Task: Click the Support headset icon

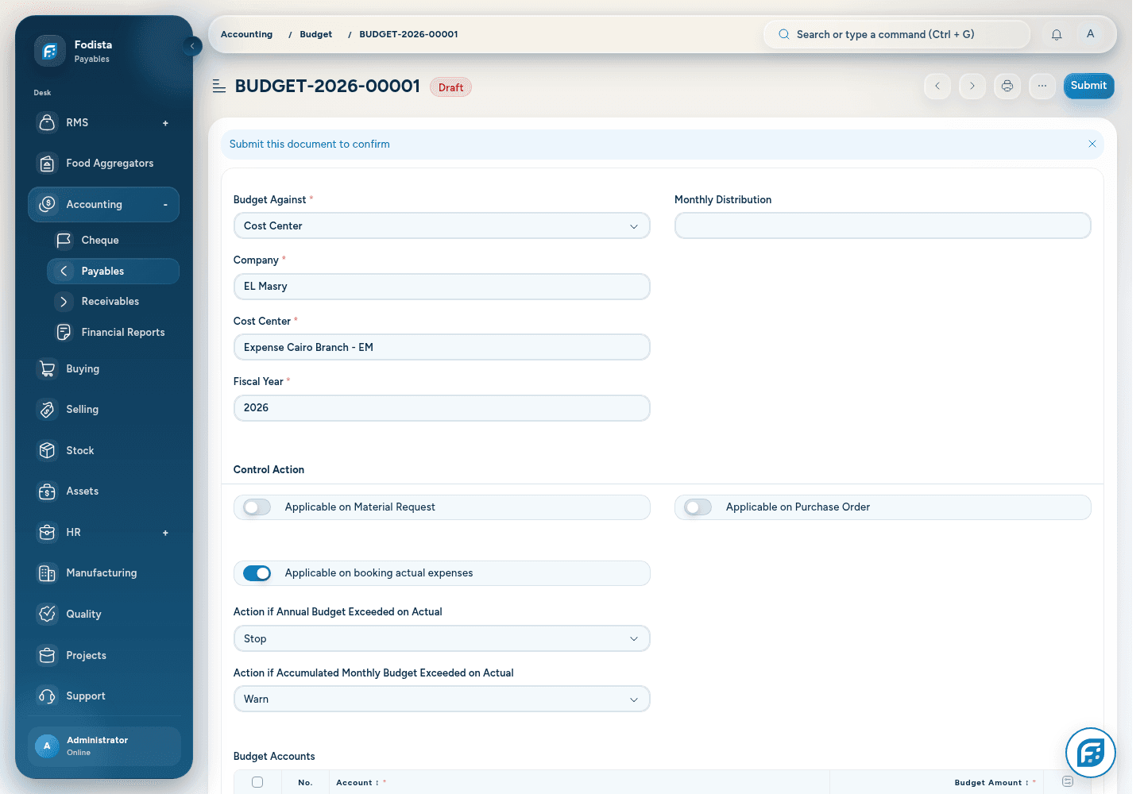Action: (48, 696)
